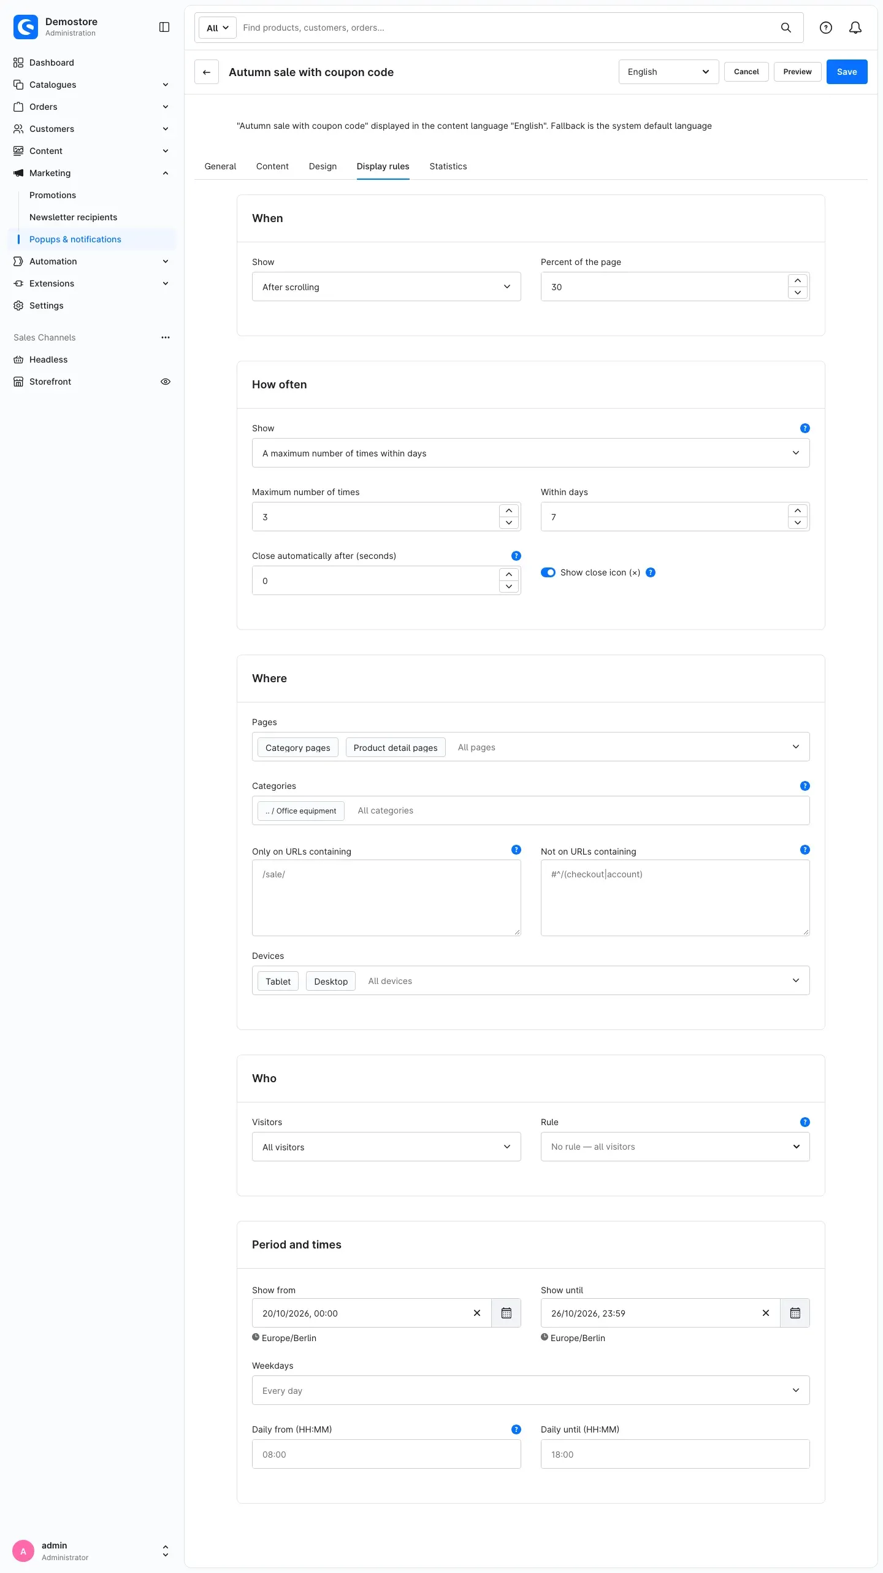Collapse the sidebar with the panel icon
Viewport: 883px width, 1573px height.
[x=164, y=27]
